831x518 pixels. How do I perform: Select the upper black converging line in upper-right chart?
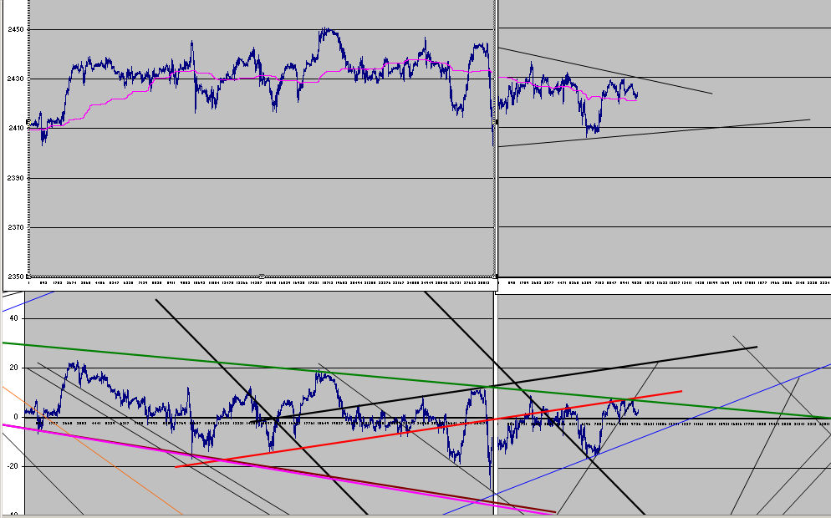(x=604, y=71)
